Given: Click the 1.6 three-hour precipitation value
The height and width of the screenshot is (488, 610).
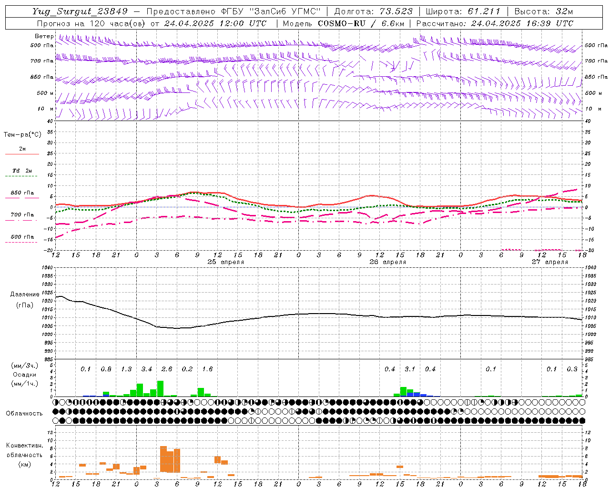Looking at the screenshot, I should pos(207,369).
